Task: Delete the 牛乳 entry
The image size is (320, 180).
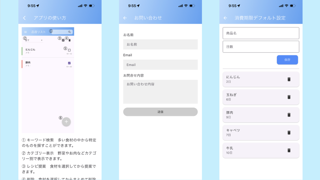Action: [x=289, y=150]
